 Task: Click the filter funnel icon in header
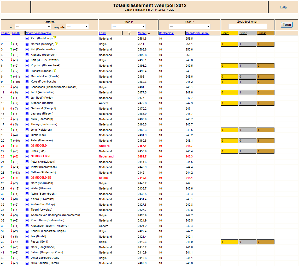[130, 33]
